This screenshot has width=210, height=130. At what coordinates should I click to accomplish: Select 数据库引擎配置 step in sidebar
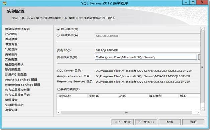point(16,74)
